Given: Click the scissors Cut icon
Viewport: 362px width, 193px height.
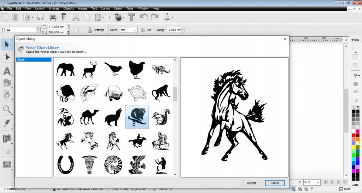Looking at the screenshot, I should (76, 17).
